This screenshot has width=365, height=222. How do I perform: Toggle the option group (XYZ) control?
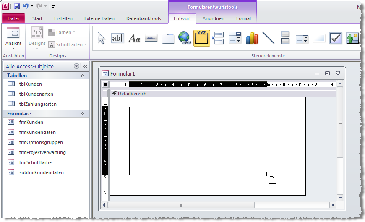tap(202, 38)
